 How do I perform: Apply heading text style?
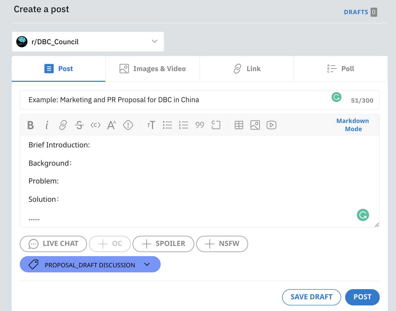point(151,125)
